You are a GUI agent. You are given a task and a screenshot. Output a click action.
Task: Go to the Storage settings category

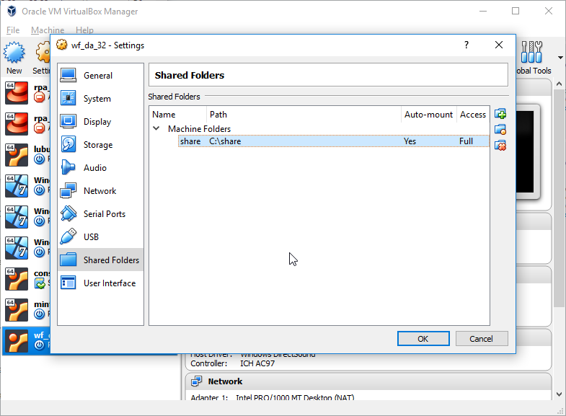(x=100, y=145)
